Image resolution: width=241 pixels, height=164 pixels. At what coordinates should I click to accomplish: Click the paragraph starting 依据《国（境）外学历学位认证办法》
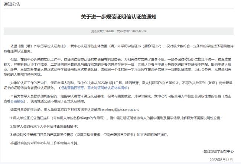[118, 49]
